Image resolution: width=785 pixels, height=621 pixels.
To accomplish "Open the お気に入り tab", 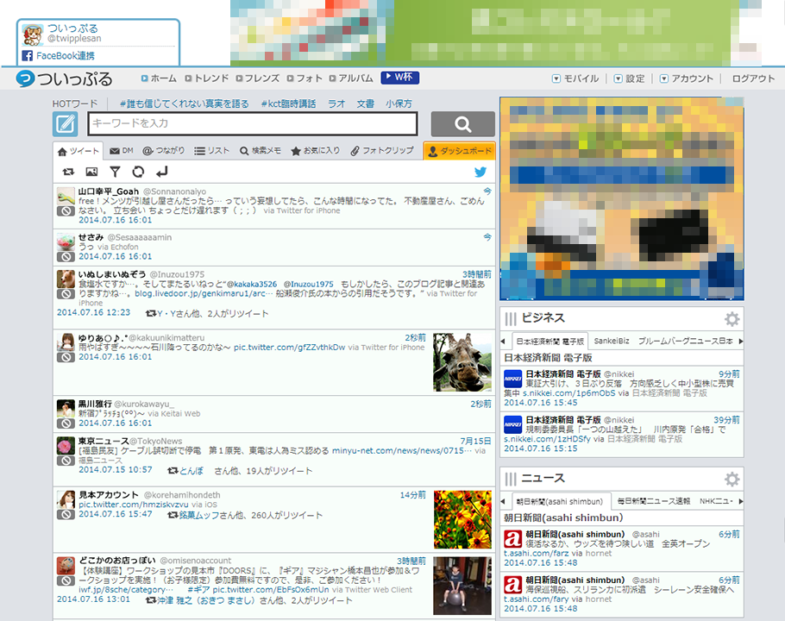I will point(315,151).
